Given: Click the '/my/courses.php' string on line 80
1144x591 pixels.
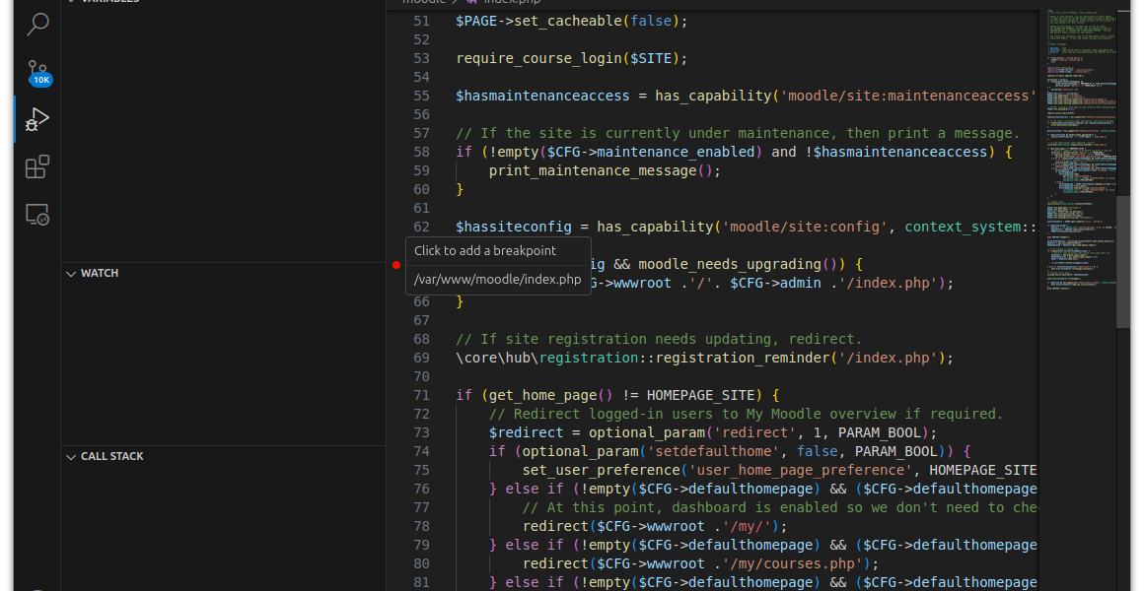Looking at the screenshot, I should tap(793, 563).
